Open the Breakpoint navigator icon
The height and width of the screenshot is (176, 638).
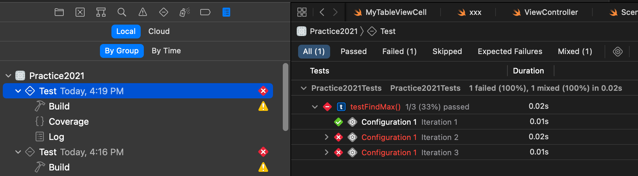click(x=205, y=12)
